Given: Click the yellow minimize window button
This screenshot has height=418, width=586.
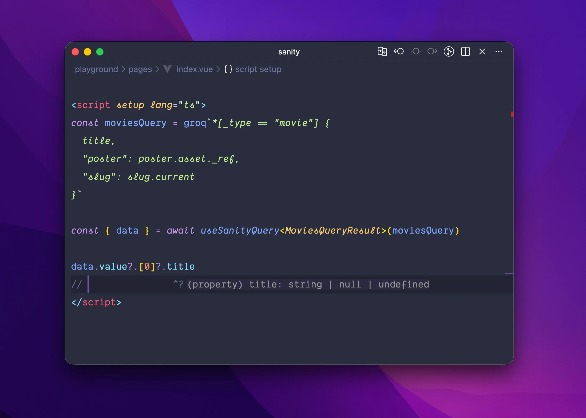Looking at the screenshot, I should pos(88,52).
